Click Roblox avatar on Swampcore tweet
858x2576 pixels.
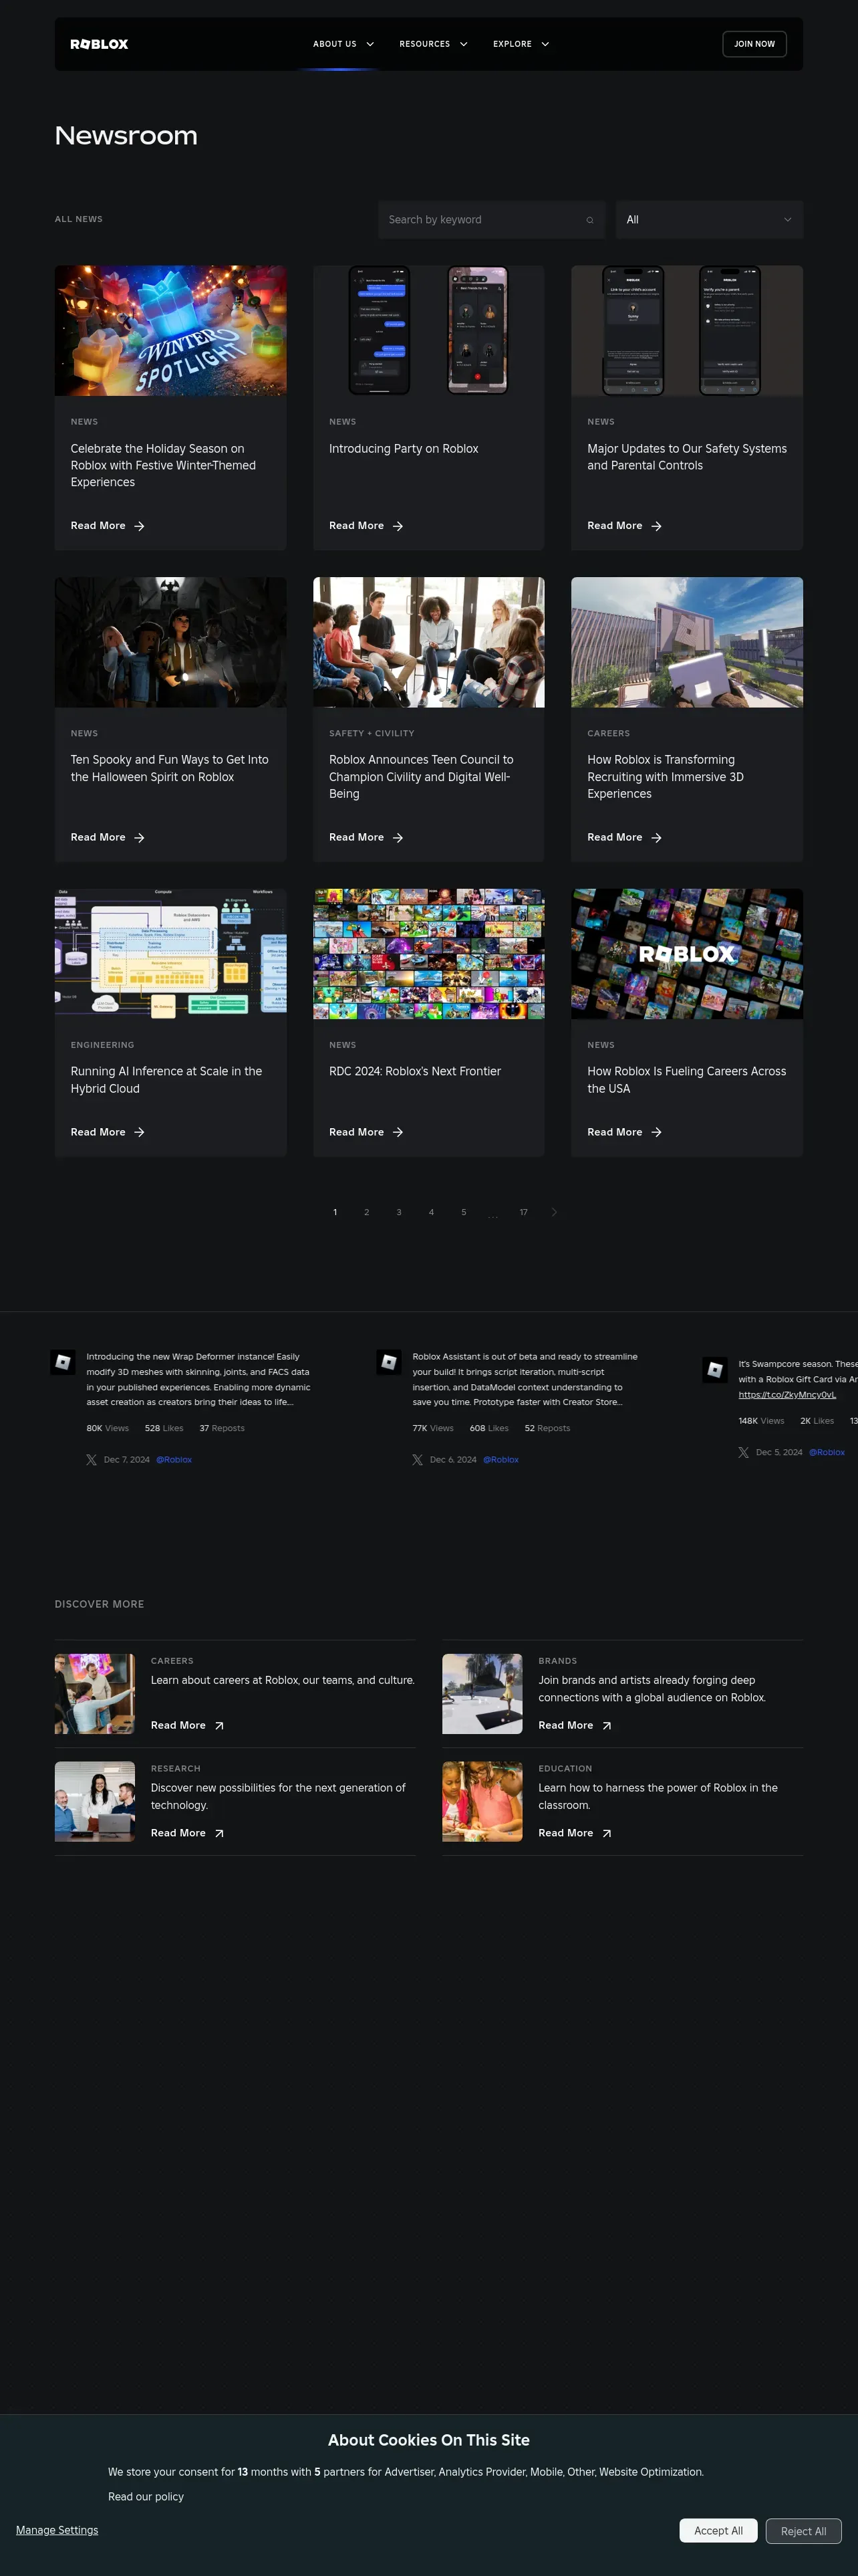(x=715, y=1369)
